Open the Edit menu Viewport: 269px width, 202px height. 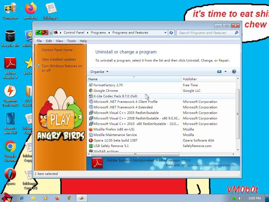pos(49,41)
